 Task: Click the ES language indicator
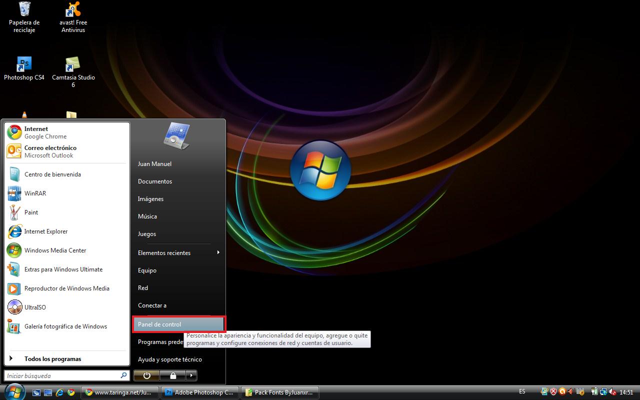coord(522,392)
